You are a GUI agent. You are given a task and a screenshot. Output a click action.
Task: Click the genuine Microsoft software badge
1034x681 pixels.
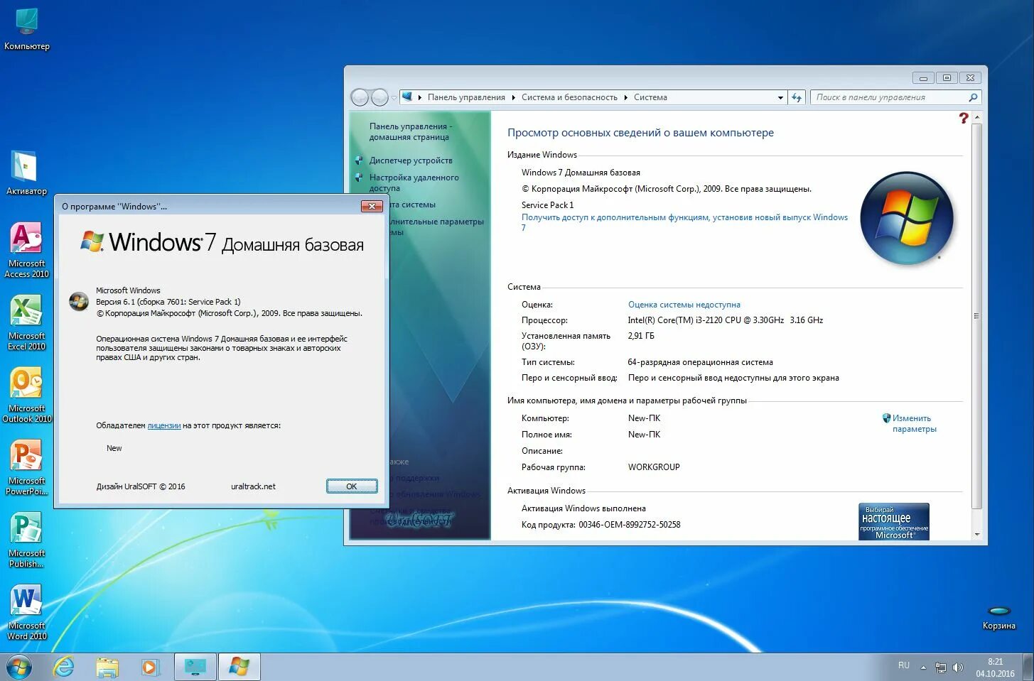click(x=893, y=521)
